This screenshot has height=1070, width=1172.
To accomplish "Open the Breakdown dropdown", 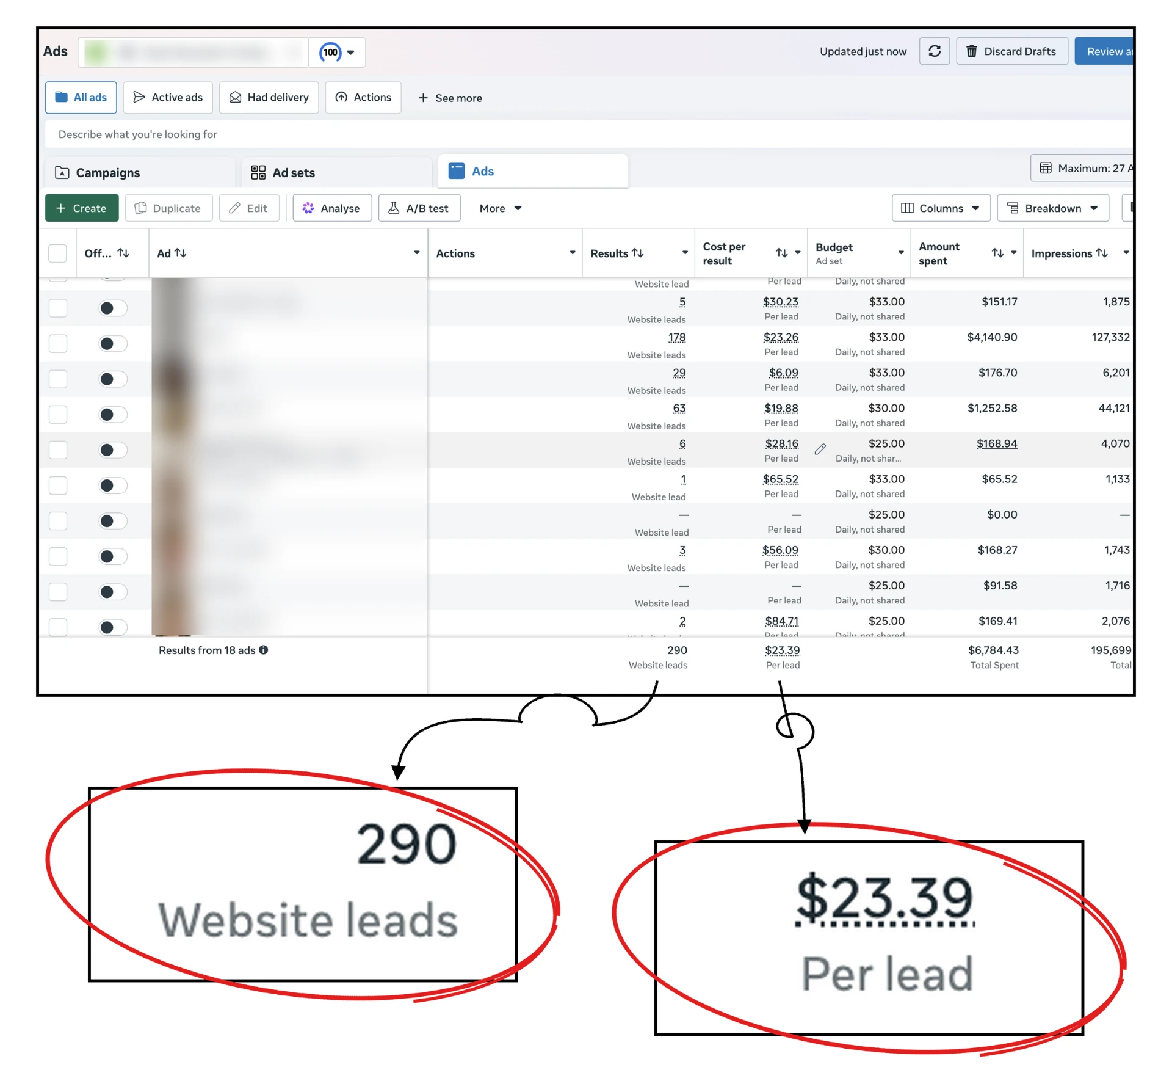I will pos(1052,208).
